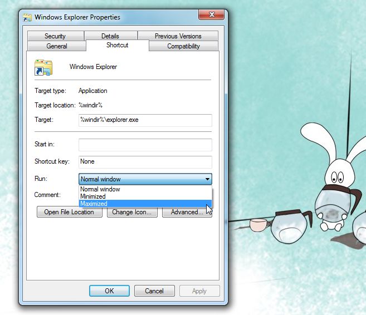Click the %windir% target location value
366x315 pixels.
(x=91, y=105)
